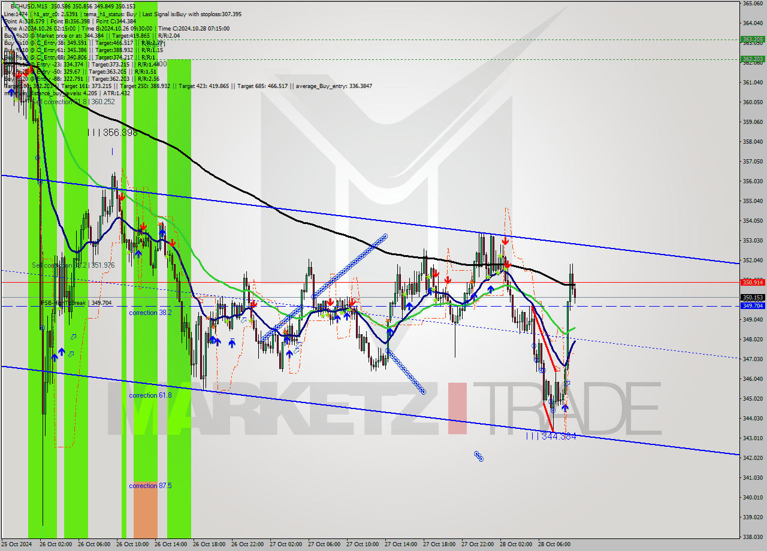
Task: Click the 'C_Entry88: 340.806' buy line
Action: 78,57
